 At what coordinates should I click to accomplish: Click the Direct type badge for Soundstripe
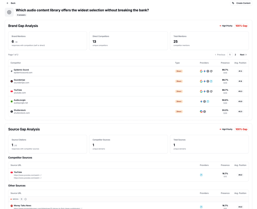pyautogui.click(x=179, y=81)
